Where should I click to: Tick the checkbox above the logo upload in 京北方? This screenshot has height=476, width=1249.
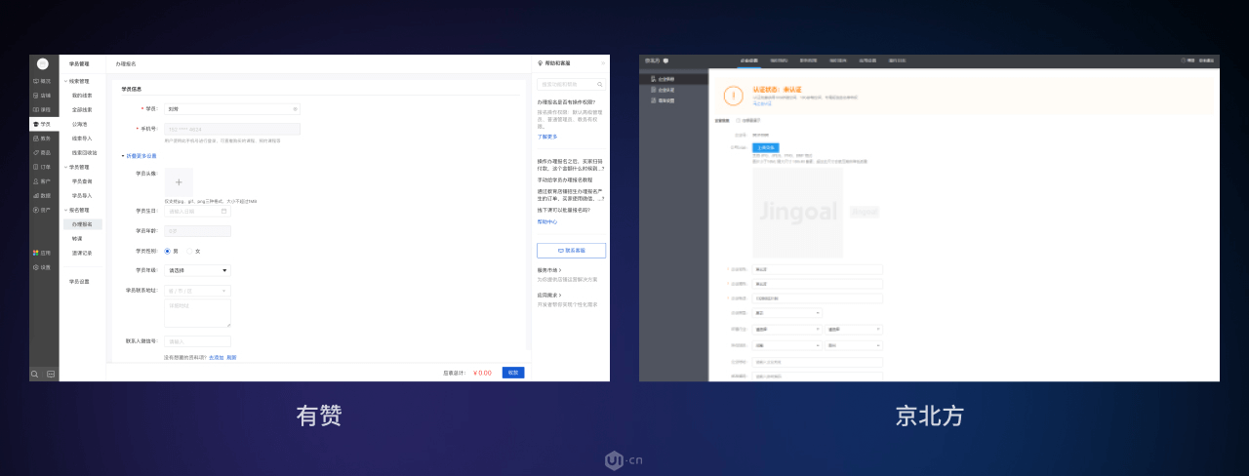click(x=738, y=121)
